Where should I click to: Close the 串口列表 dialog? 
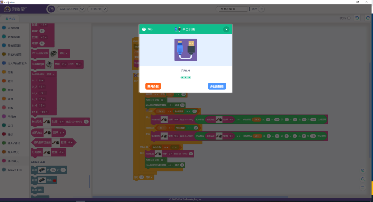click(226, 29)
